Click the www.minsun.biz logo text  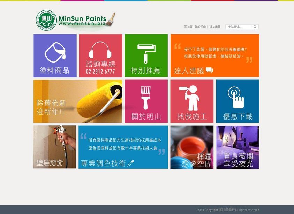[x=82, y=24]
